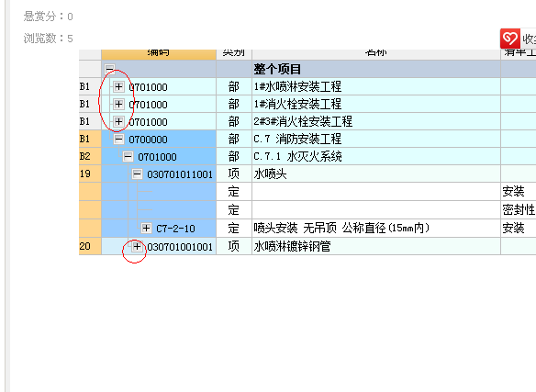
Task: Click the B2 row header cell
Action: point(90,156)
